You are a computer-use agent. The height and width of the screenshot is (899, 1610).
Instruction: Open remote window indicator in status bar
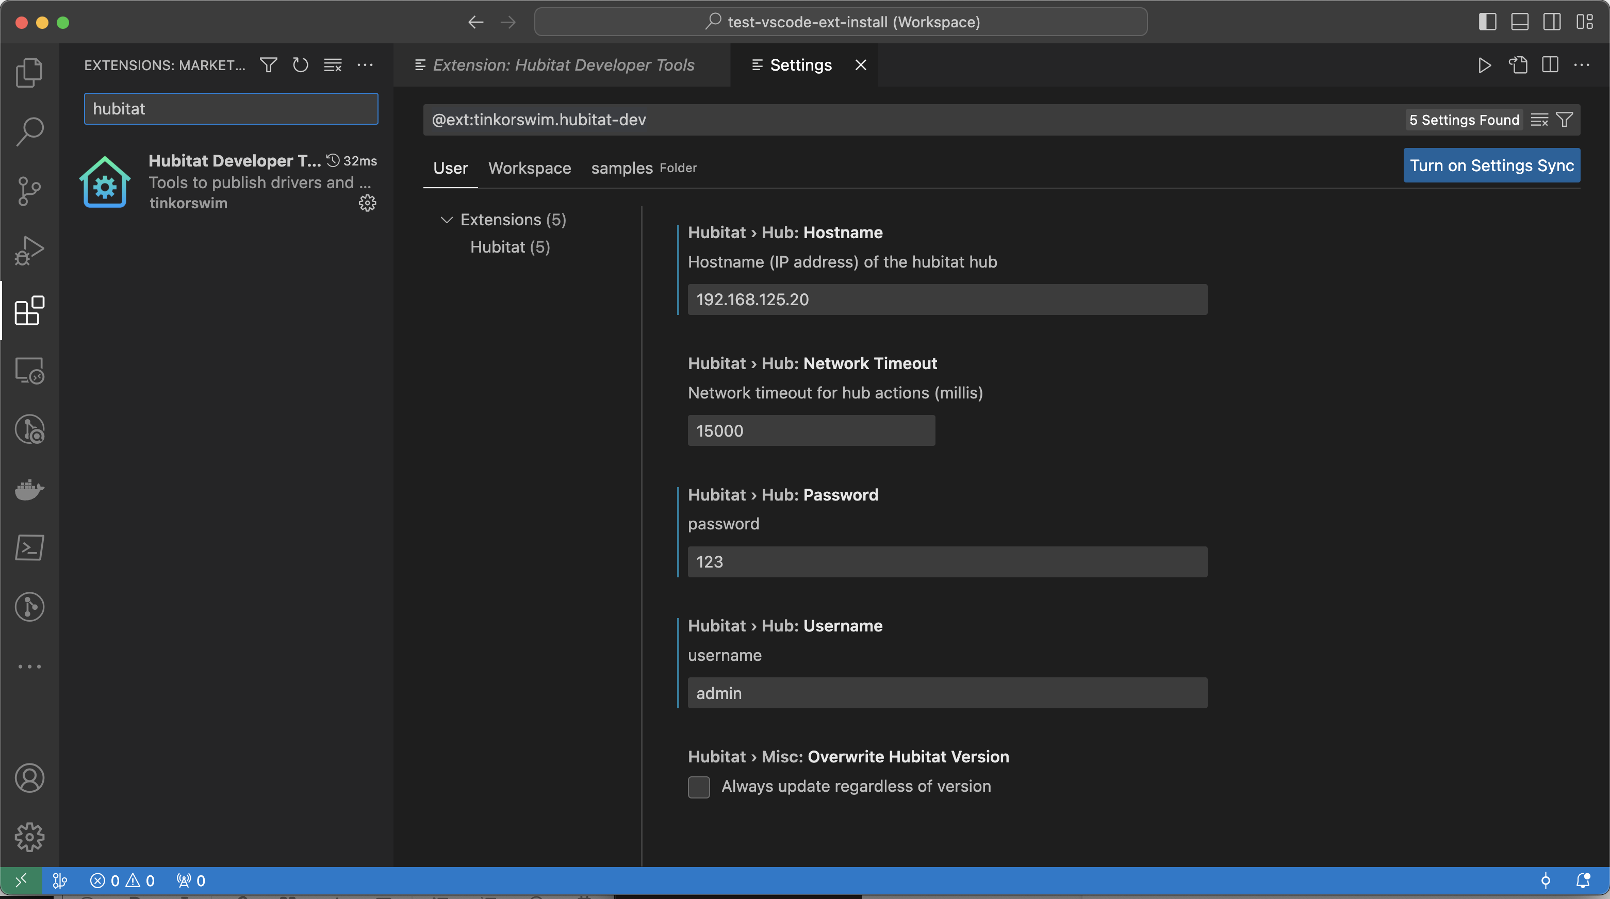(x=21, y=880)
